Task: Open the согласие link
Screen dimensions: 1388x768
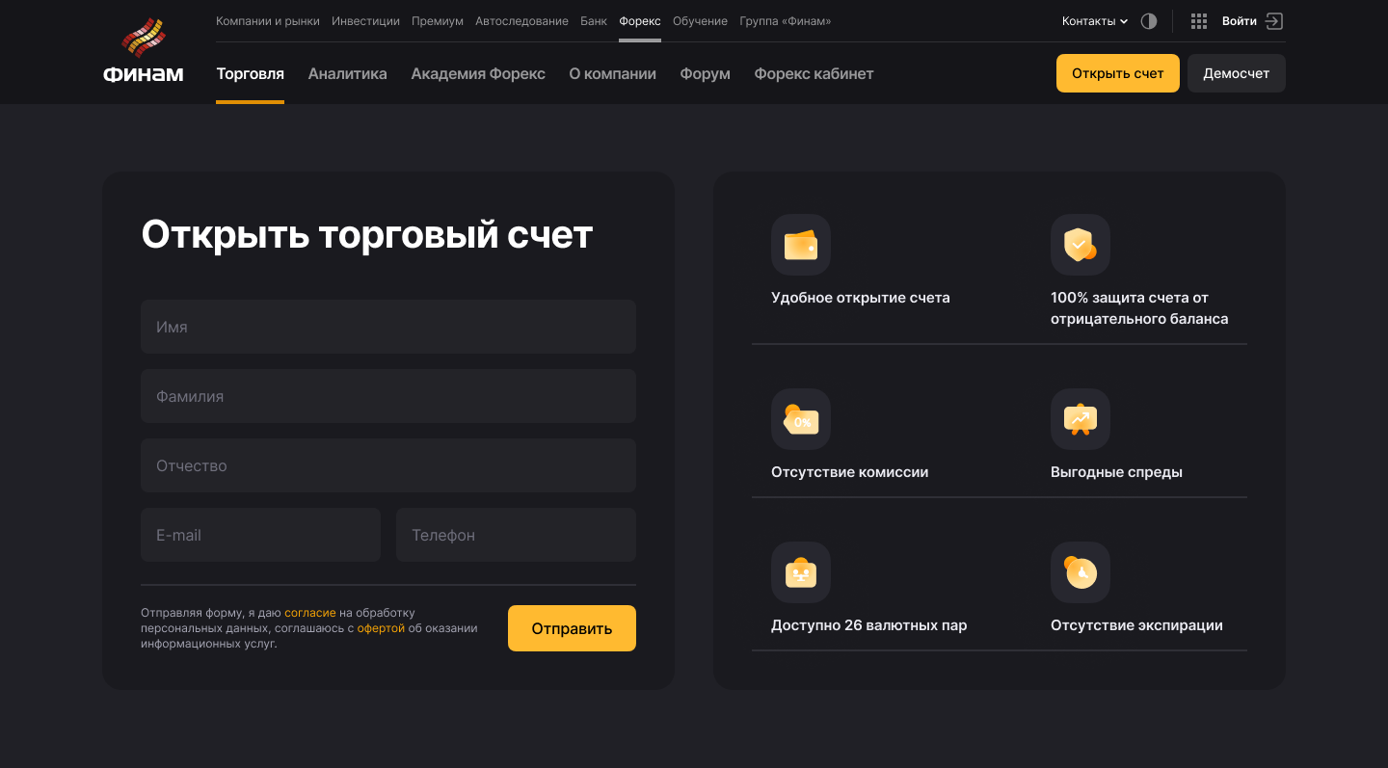Action: 310,613
